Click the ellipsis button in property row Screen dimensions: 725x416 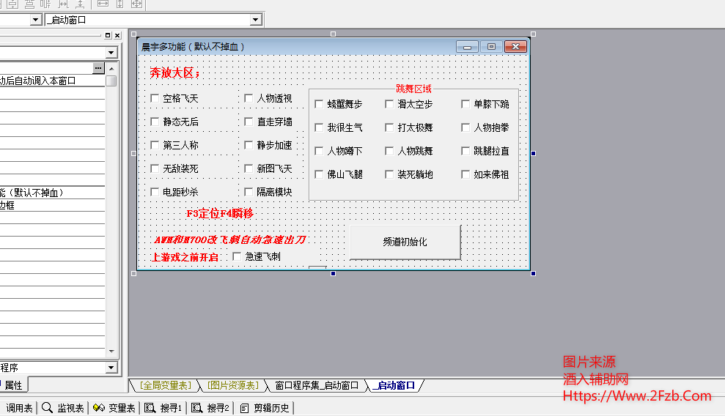(x=98, y=68)
